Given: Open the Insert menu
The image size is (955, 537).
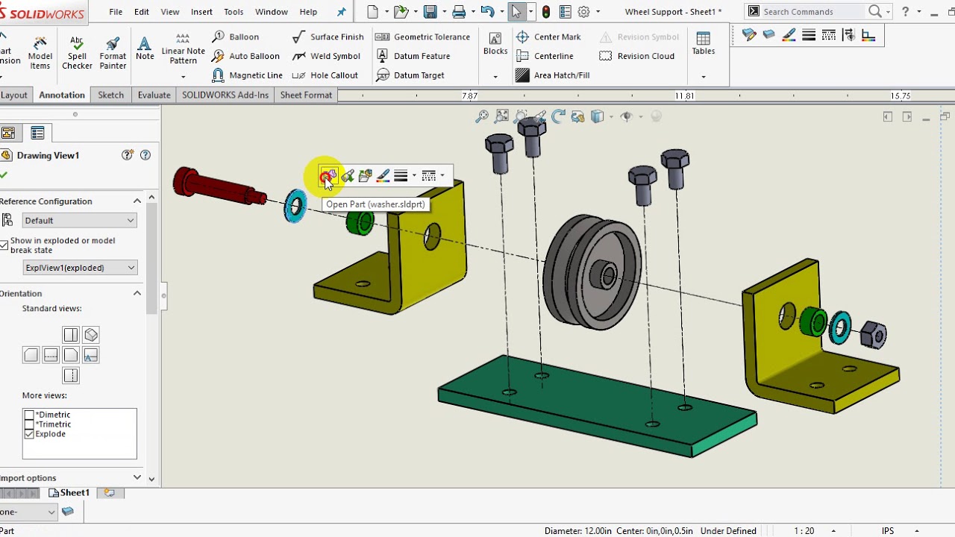Looking at the screenshot, I should pos(201,12).
